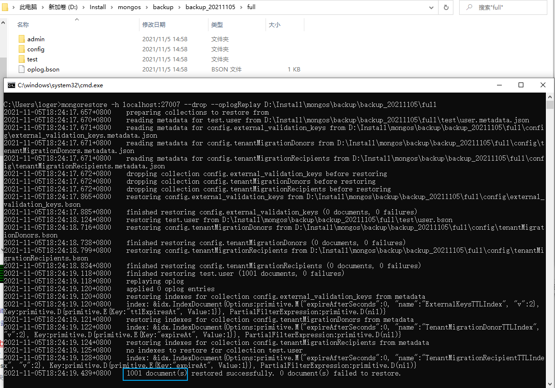Expand chevron after mongos breadcrumb
Image resolution: width=555 pixels, height=388 pixels.
[x=147, y=7]
